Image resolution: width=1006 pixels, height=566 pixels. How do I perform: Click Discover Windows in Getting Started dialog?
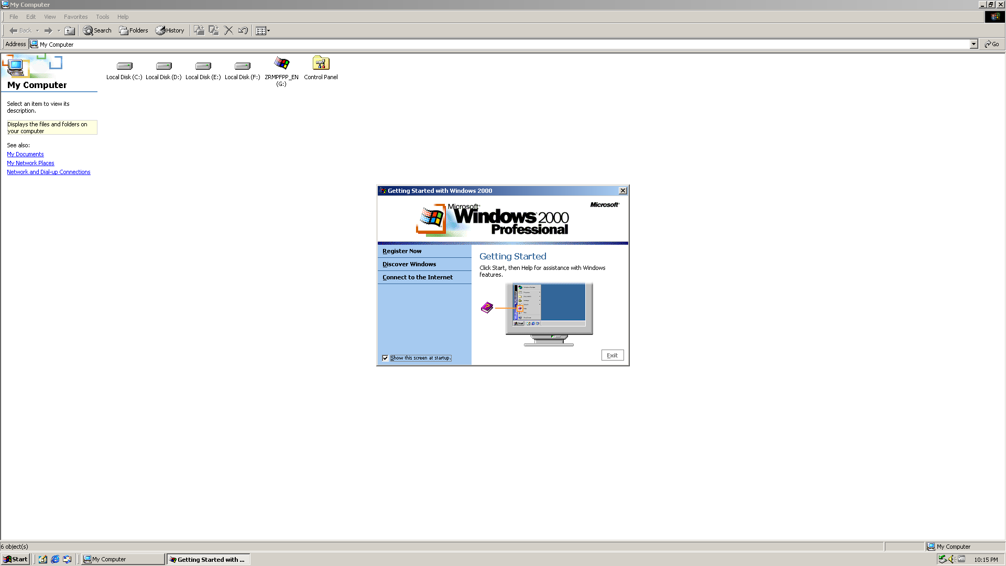pos(409,264)
